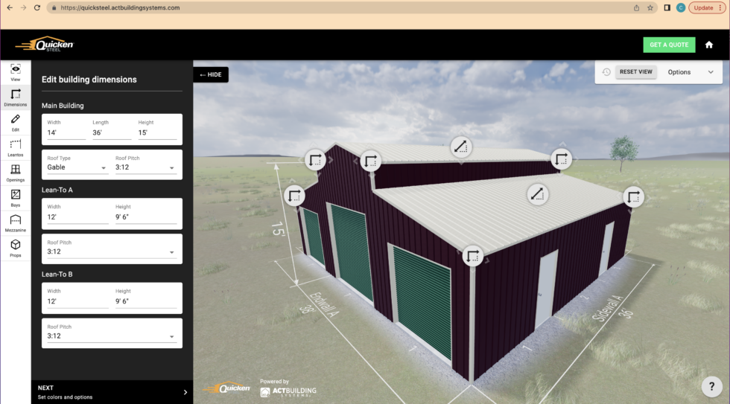This screenshot has width=730, height=404.
Task: Open the Props sidebar section
Action: click(x=15, y=248)
